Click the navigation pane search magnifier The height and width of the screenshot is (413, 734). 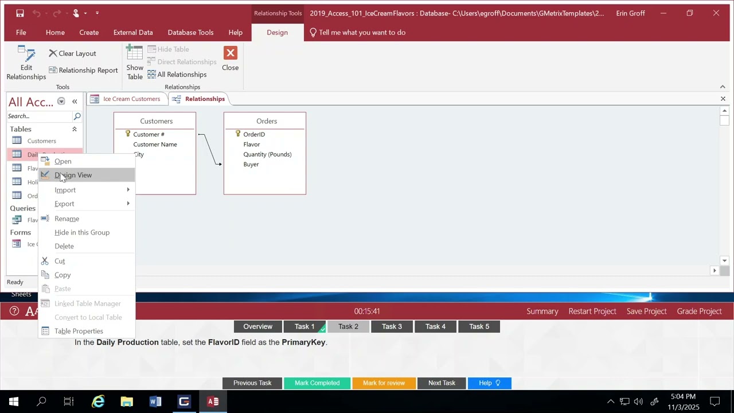77,116
